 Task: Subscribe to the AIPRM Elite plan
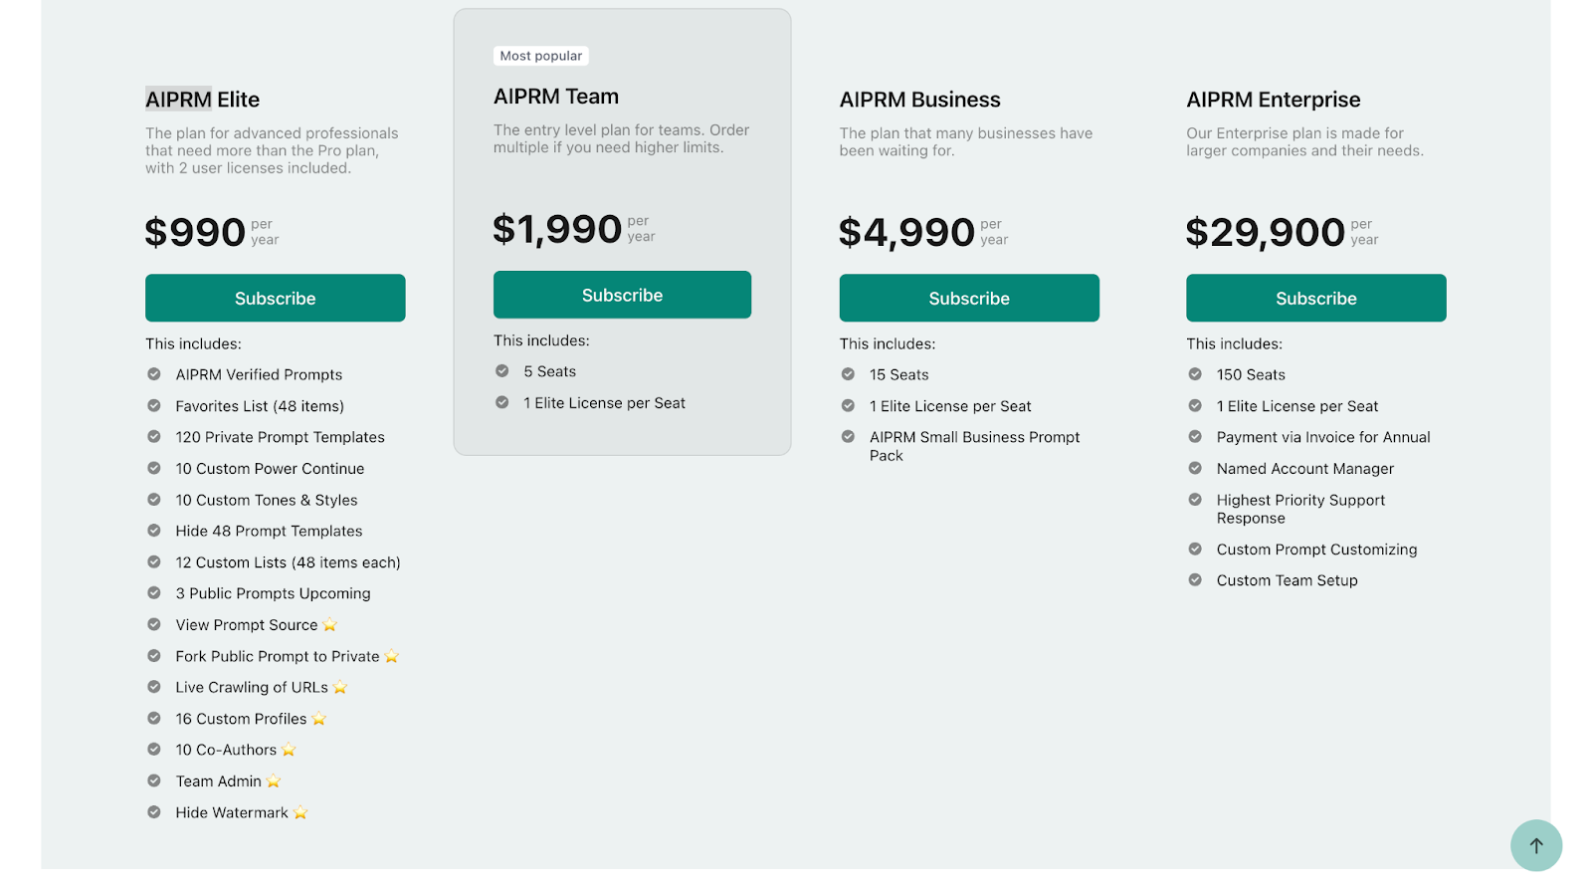[275, 298]
